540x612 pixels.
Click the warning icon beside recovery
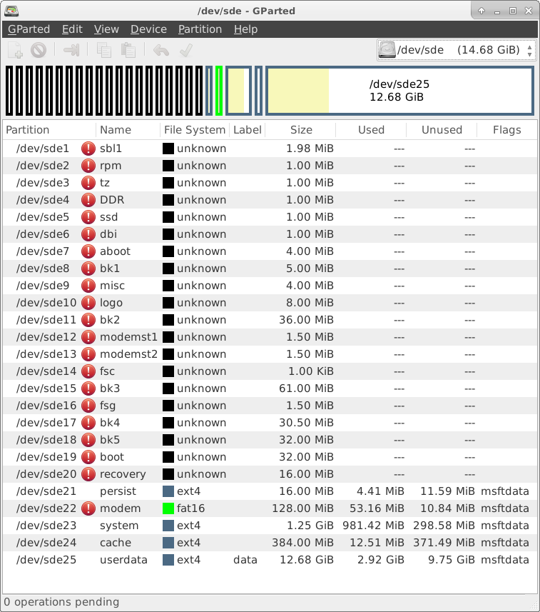click(x=88, y=474)
